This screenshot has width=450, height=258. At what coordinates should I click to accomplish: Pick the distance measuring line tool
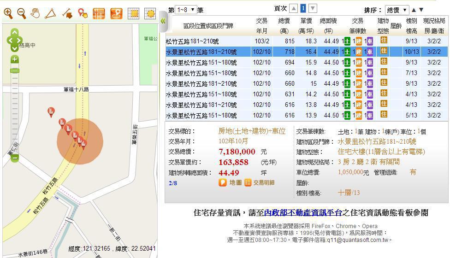point(67,13)
